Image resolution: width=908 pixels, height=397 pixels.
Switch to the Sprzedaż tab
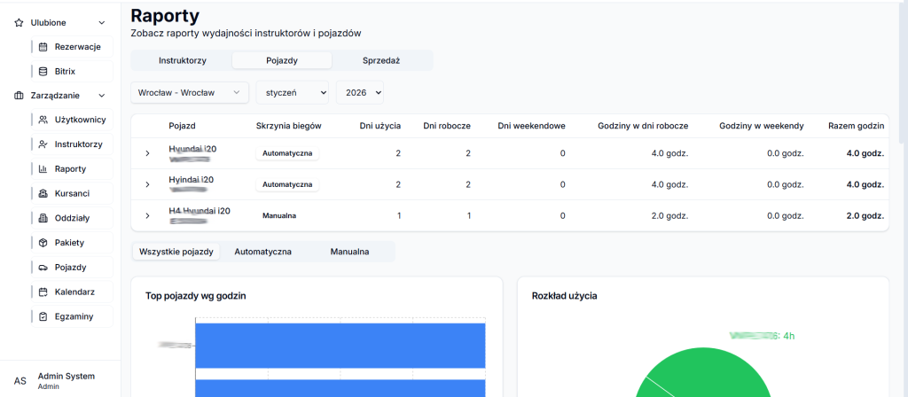[381, 60]
